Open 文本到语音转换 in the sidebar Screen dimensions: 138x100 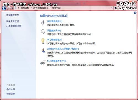click(x=14, y=26)
